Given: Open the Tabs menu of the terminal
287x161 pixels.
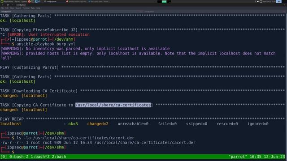Looking at the screenshot, I should pyautogui.click(x=33, y=8).
